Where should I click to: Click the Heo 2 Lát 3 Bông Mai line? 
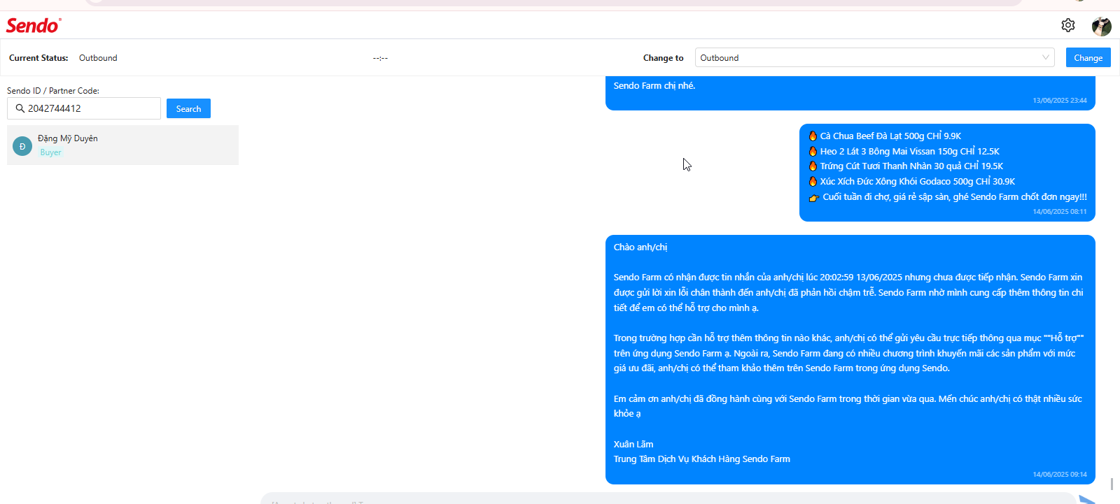(x=904, y=151)
